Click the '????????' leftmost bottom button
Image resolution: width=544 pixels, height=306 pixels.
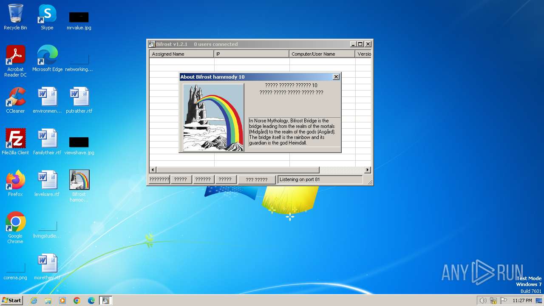[159, 180]
